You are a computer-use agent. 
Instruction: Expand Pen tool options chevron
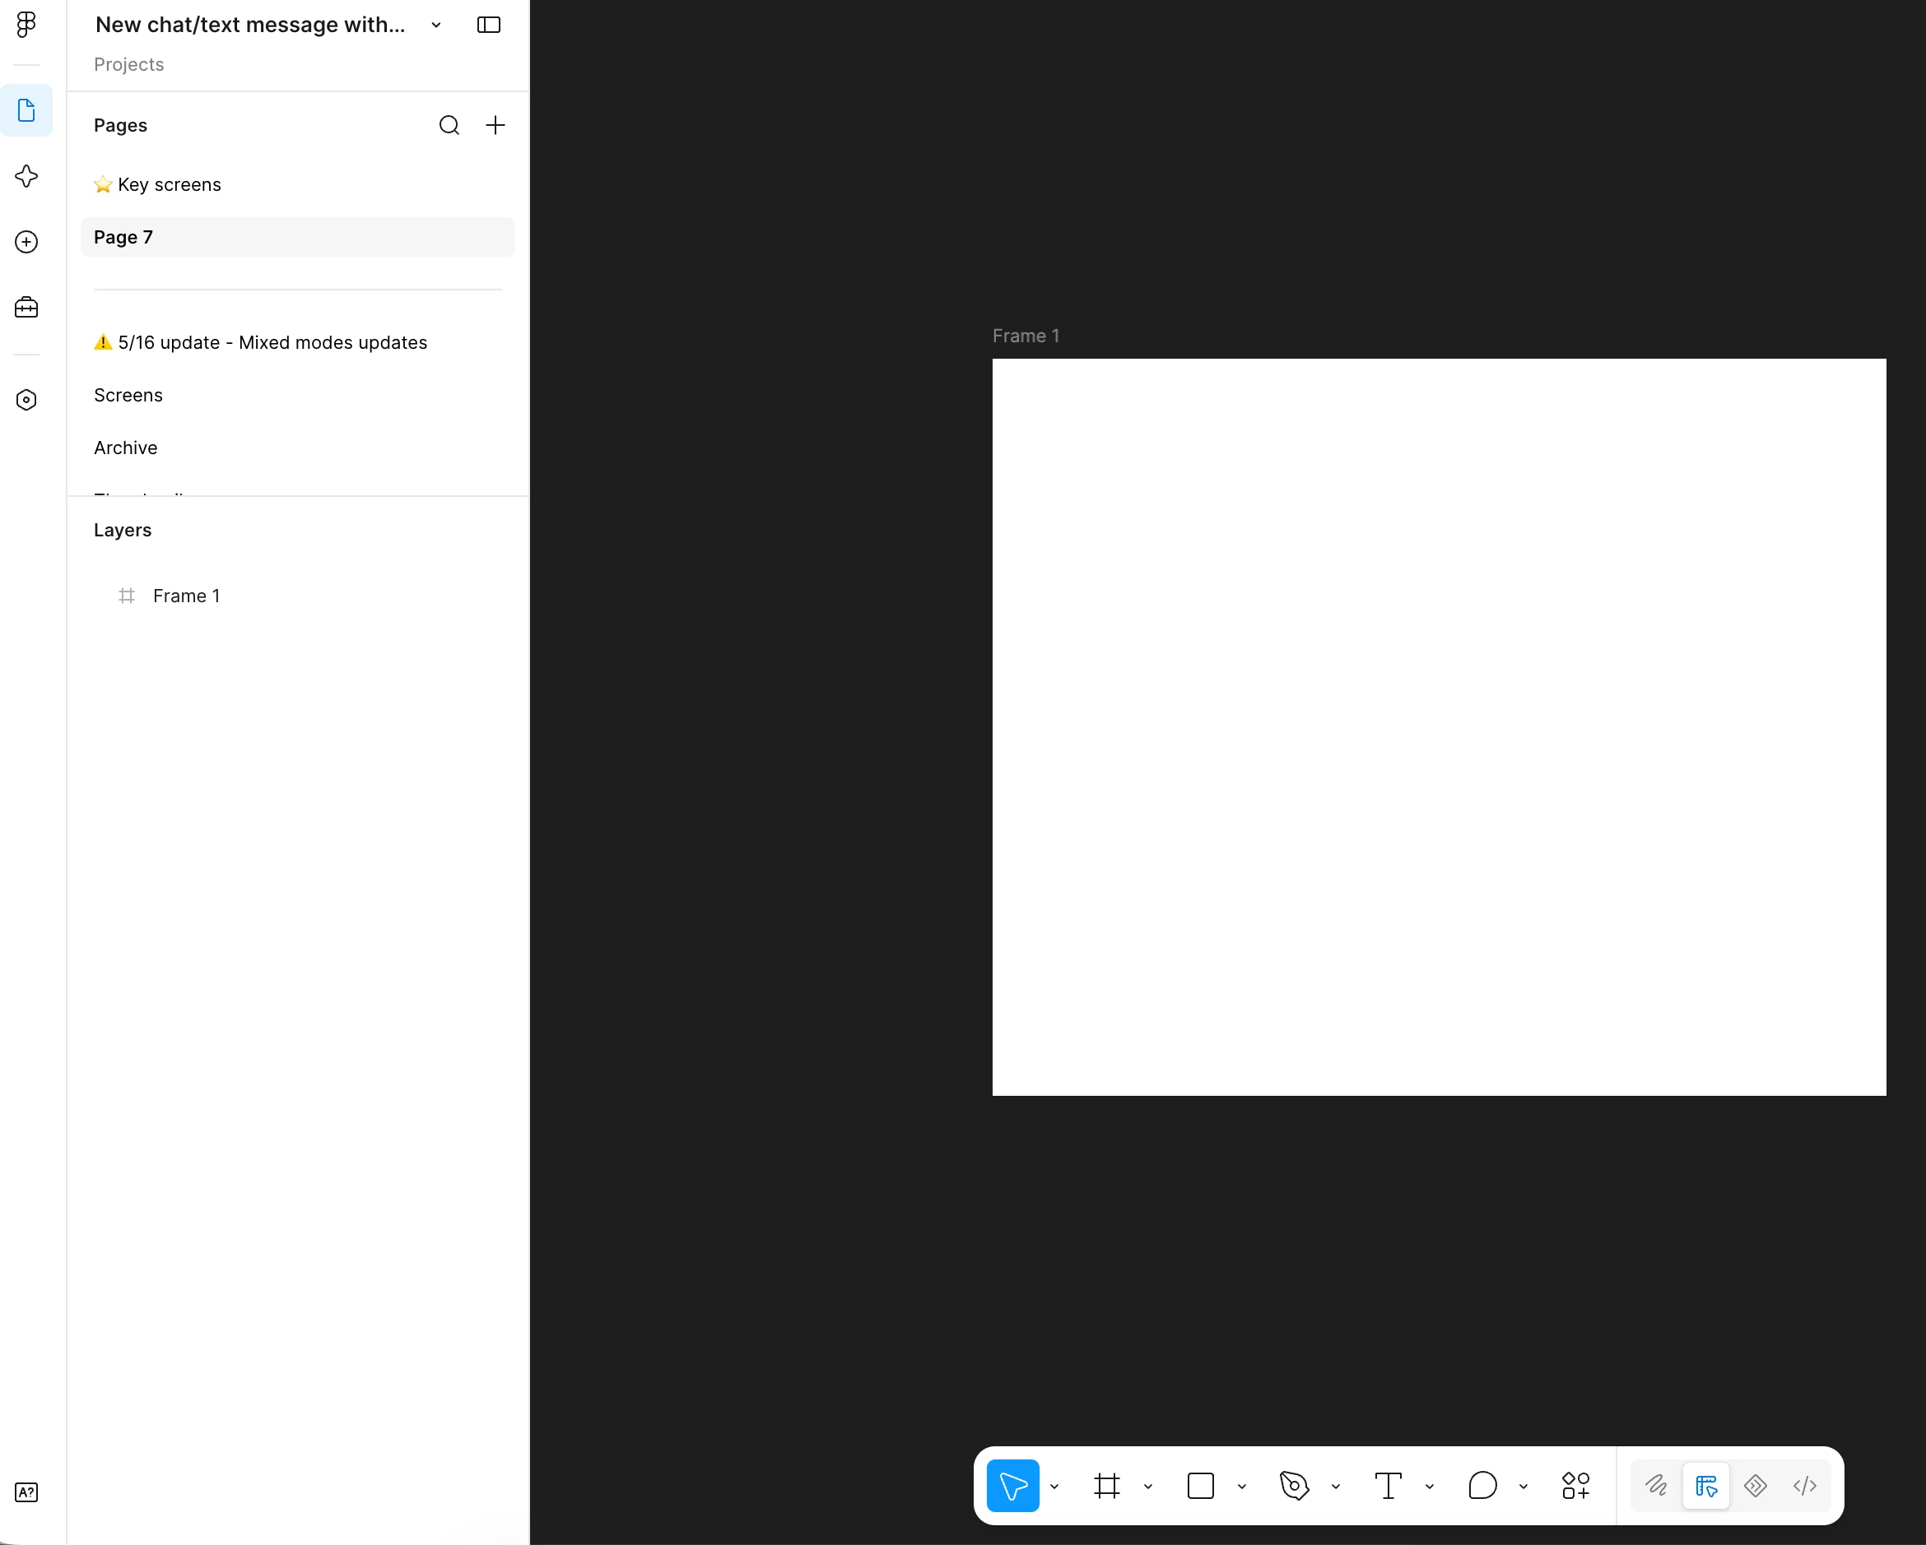(1336, 1487)
